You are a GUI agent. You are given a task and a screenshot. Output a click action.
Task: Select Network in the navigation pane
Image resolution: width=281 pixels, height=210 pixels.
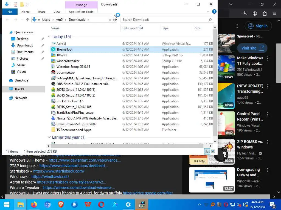pos(21,98)
